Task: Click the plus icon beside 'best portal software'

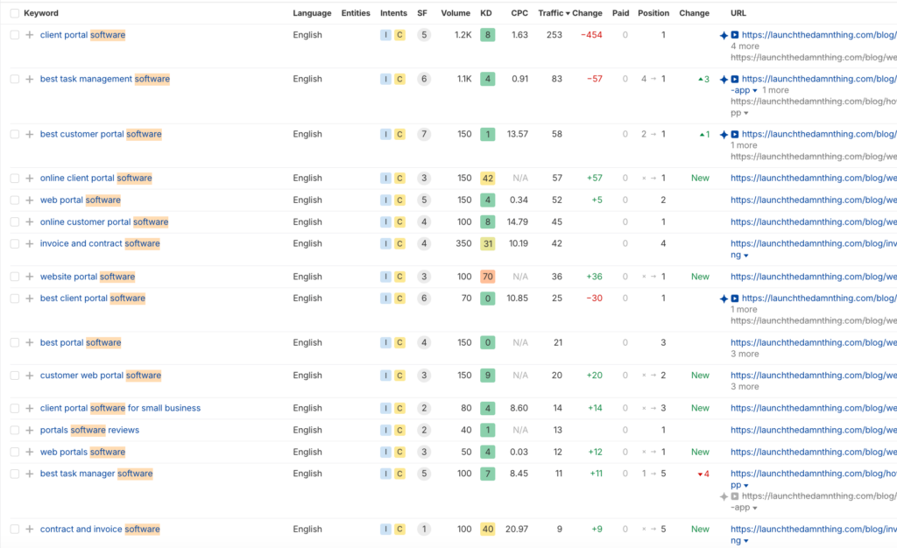Action: [x=29, y=343]
